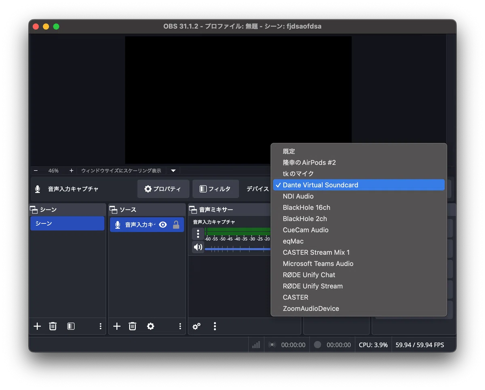Zoom in preview with plus button

click(x=71, y=171)
